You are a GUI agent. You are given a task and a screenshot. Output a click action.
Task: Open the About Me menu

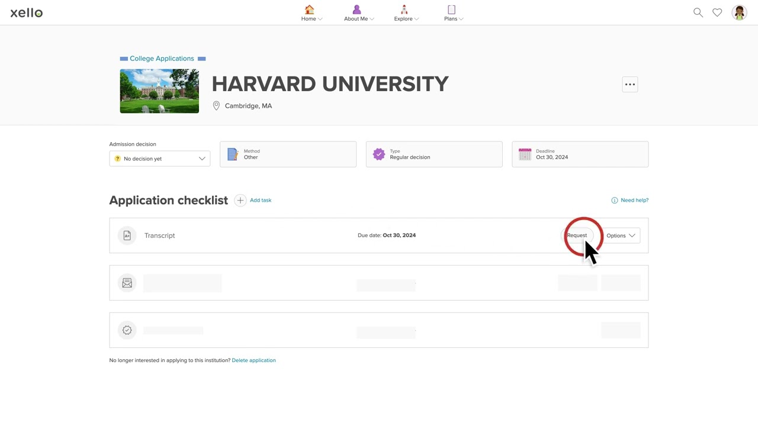coord(359,13)
